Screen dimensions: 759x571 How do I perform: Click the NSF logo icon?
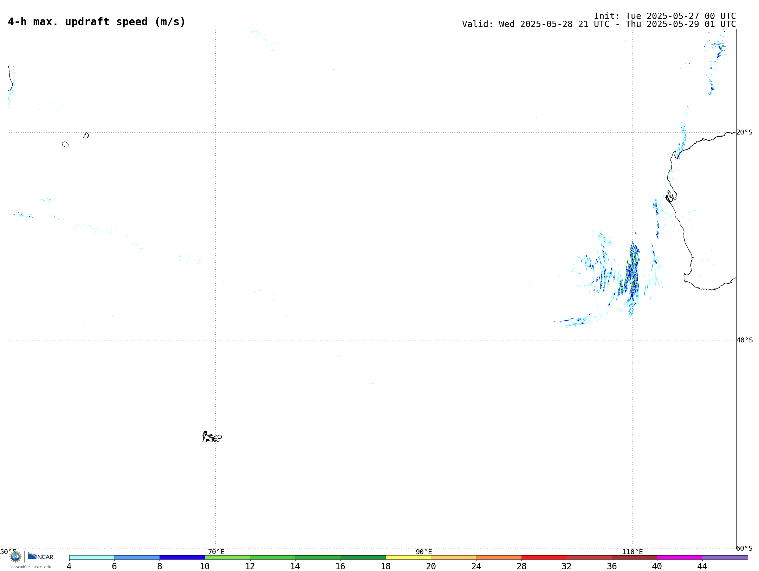pyautogui.click(x=15, y=556)
